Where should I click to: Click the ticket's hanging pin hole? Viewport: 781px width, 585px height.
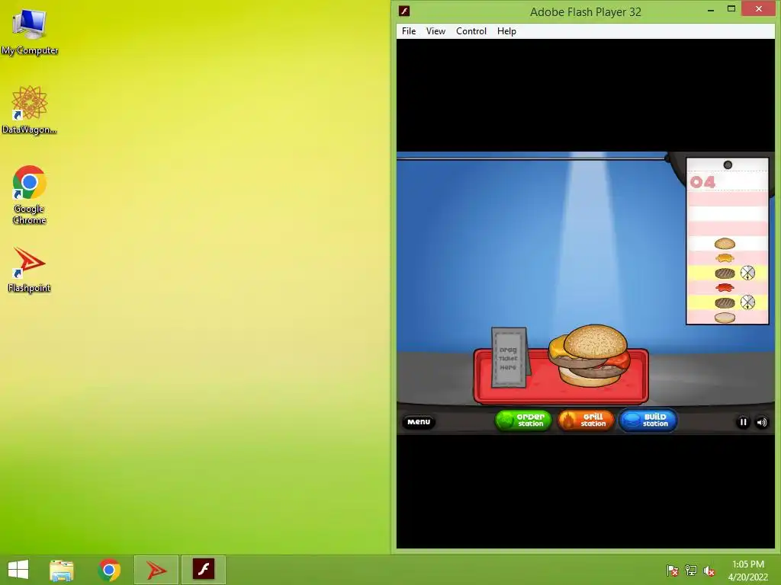point(728,165)
